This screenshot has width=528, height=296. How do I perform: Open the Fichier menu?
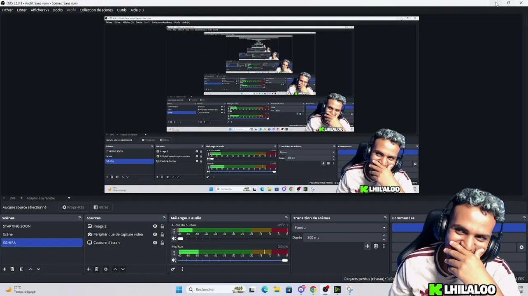[x=7, y=10]
